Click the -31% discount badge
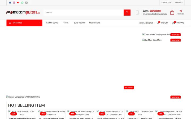Image resolution: width=191 pixels, height=119 pixels. [x=43, y=114]
